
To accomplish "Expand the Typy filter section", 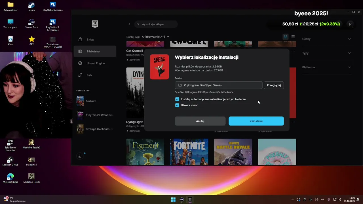I will [327, 53].
